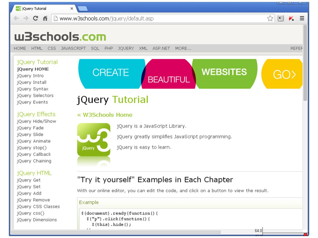Image resolution: width=318 pixels, height=238 pixels.
Task: Open the Chrome hamburger menu
Action: 302,18
